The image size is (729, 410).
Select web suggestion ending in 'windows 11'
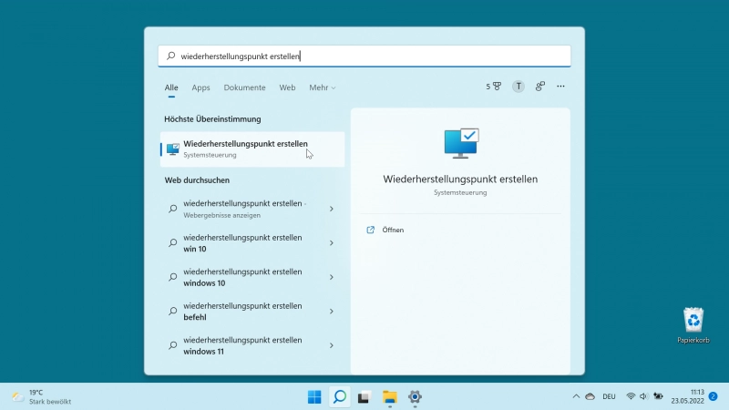pos(252,345)
